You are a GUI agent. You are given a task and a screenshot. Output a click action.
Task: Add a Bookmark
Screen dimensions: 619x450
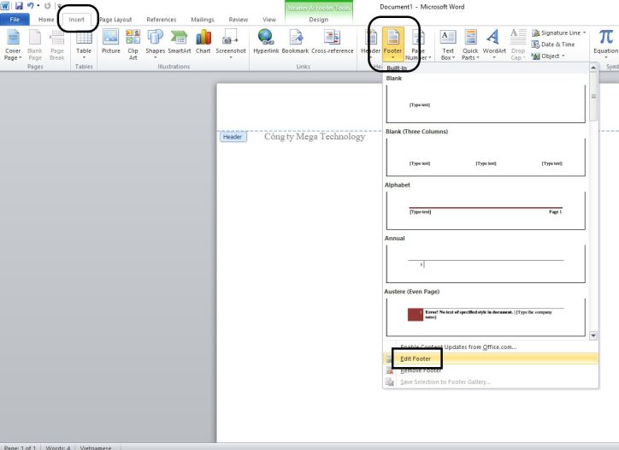coord(295,41)
